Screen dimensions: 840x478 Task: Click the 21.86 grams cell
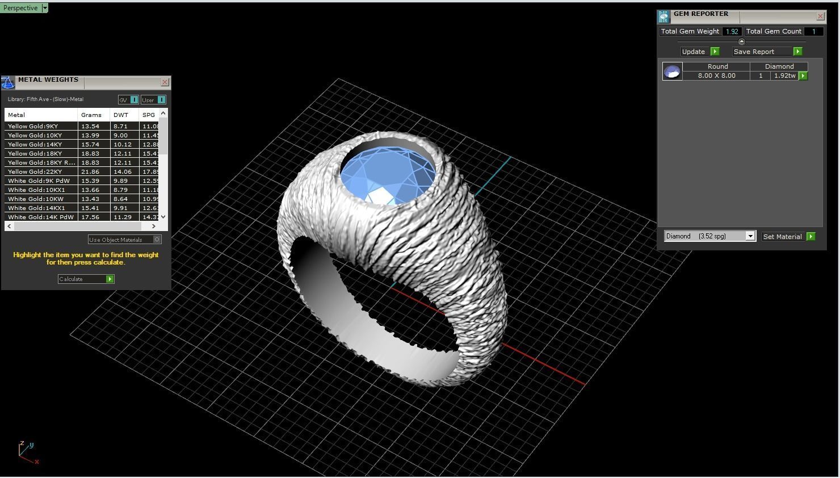pyautogui.click(x=94, y=171)
